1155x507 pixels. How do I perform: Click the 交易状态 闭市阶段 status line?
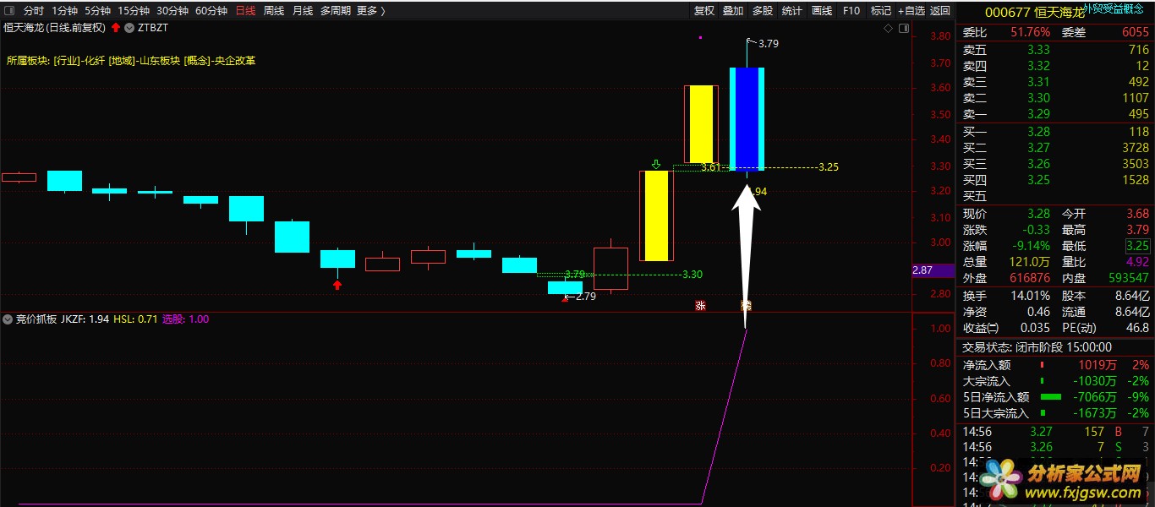click(x=1037, y=347)
